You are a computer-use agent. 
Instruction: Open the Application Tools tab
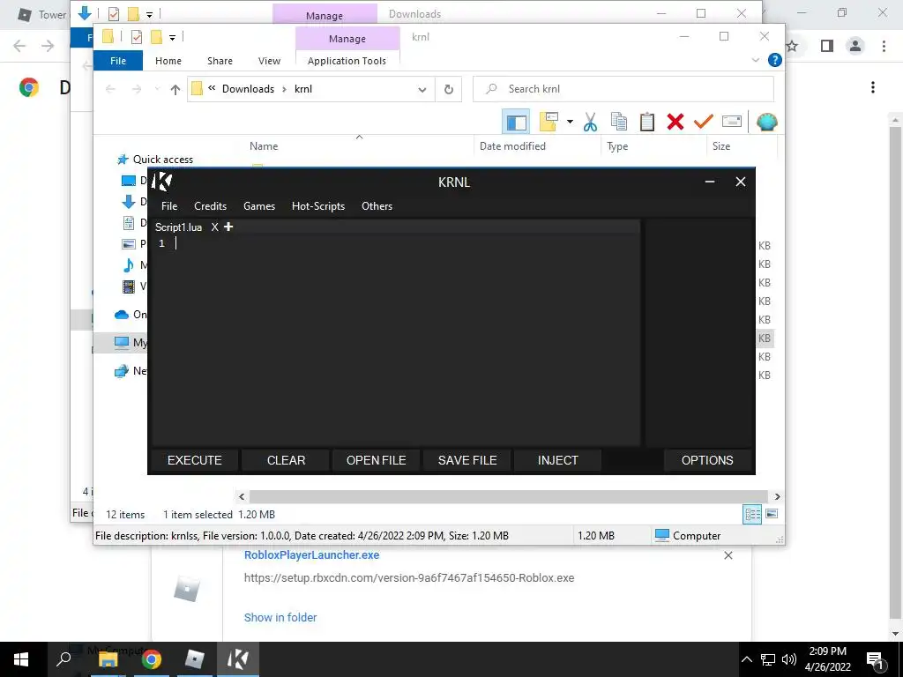347,61
